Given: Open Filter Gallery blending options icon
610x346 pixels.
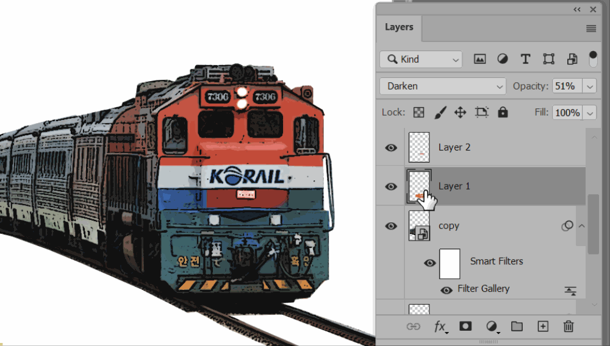Looking at the screenshot, I should coord(570,291).
